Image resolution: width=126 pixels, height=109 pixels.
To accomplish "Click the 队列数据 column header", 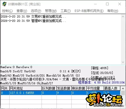I will point(49,88).
